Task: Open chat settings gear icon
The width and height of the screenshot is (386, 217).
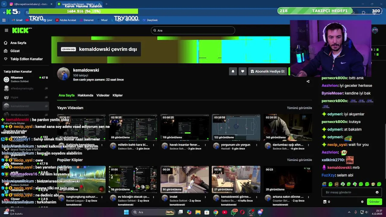Action: pos(362,202)
